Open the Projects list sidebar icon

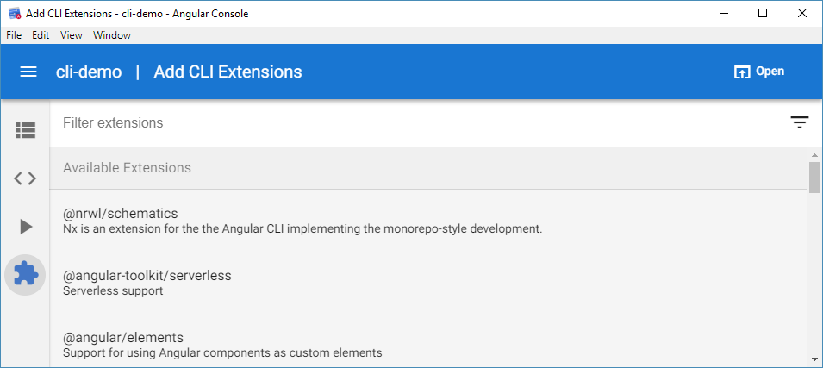(25, 129)
